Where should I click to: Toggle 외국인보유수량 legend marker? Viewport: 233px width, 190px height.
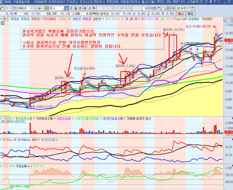(x=102, y=119)
